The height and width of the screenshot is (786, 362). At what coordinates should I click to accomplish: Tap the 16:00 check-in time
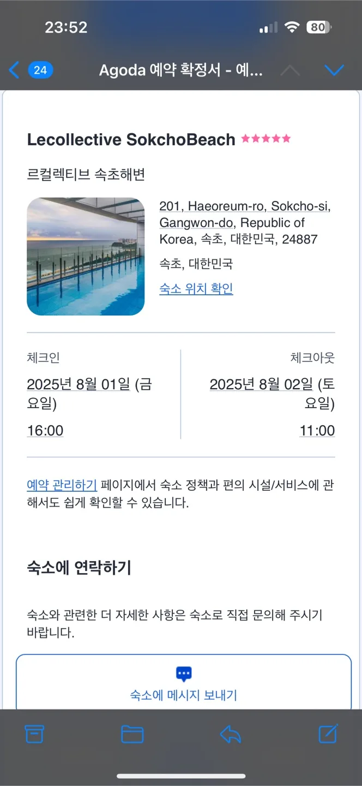[45, 431]
